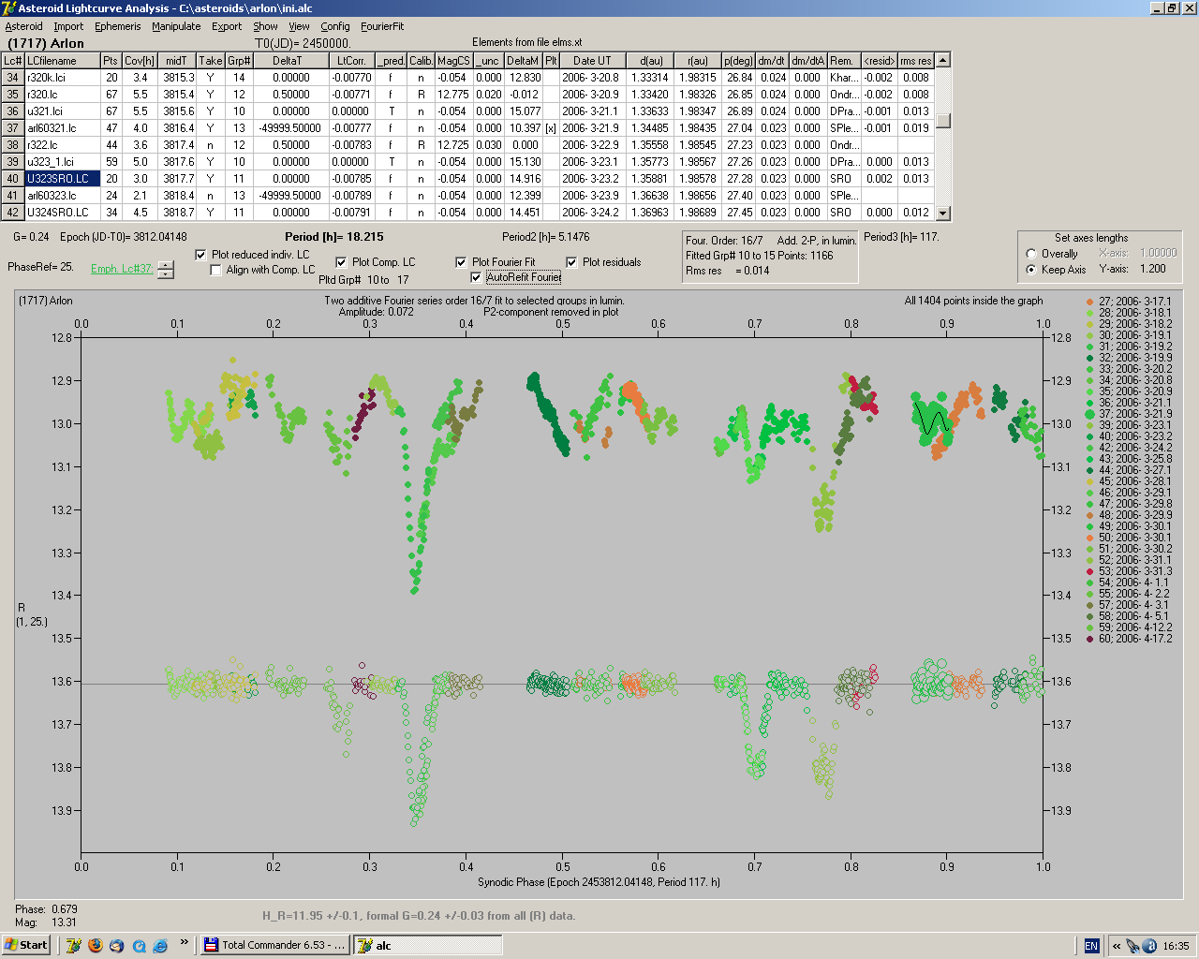Click the EN language indicator
The width and height of the screenshot is (1199, 959).
coord(1091,946)
